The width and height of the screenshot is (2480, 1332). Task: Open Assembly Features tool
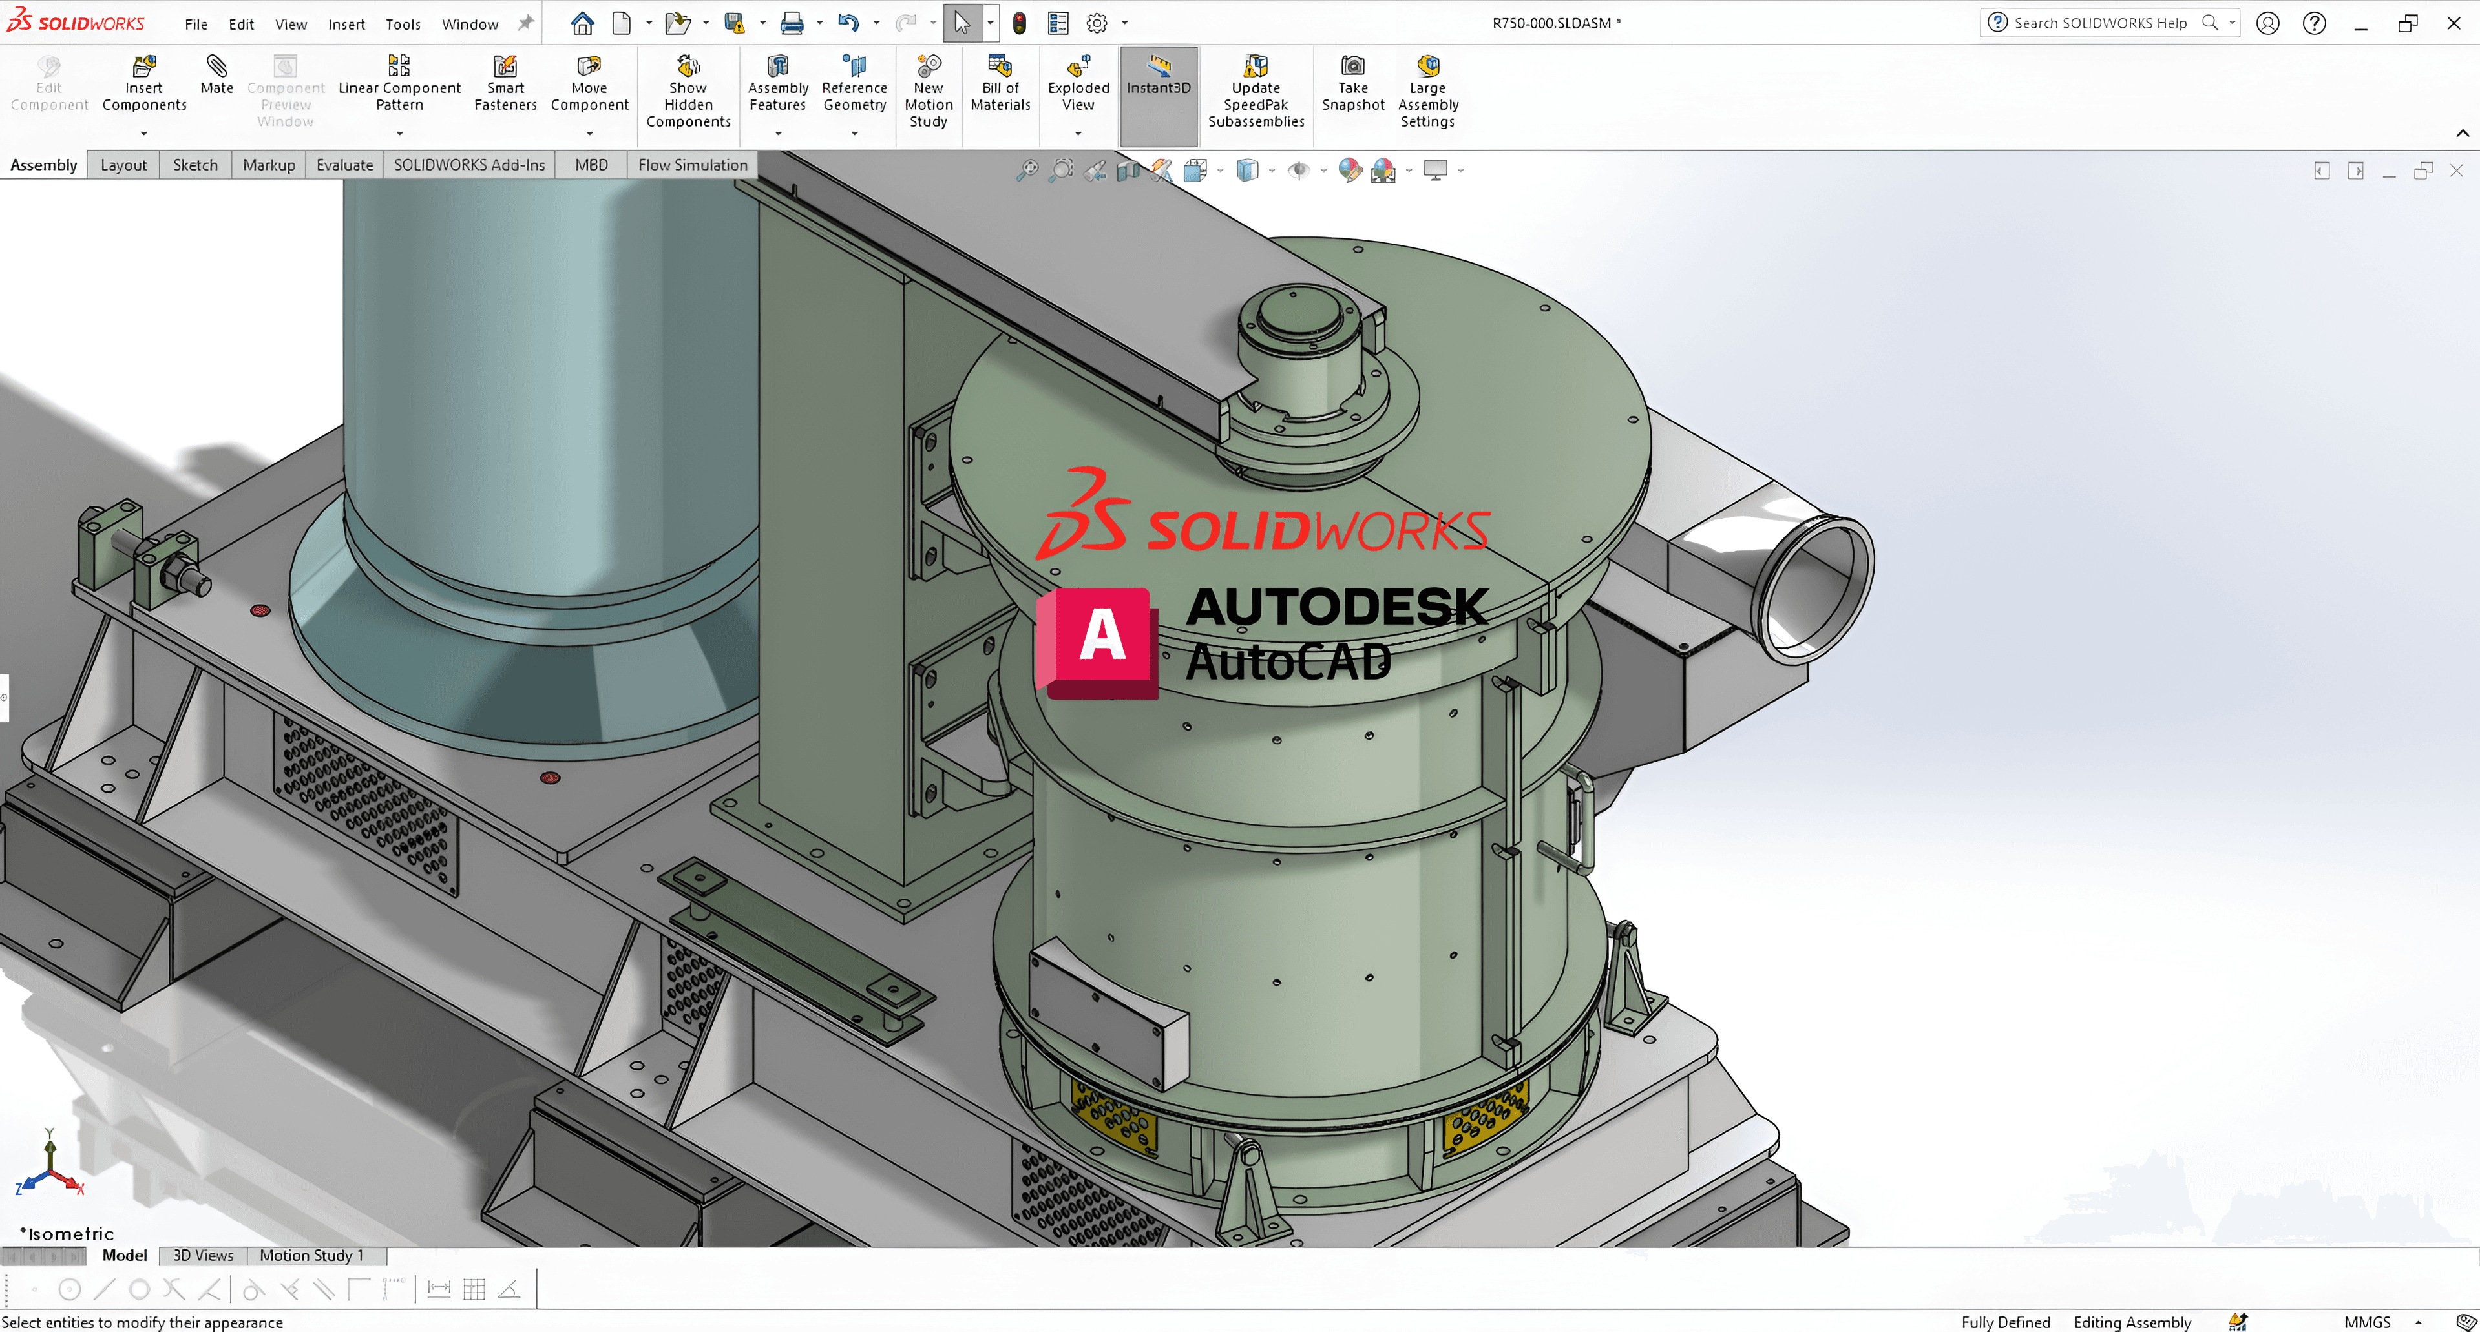click(x=778, y=83)
